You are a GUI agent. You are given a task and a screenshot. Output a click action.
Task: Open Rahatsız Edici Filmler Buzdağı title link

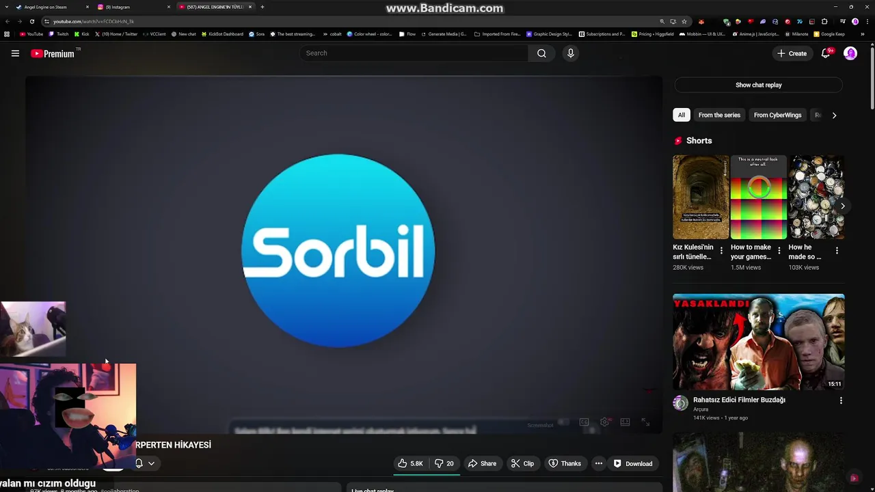(739, 400)
